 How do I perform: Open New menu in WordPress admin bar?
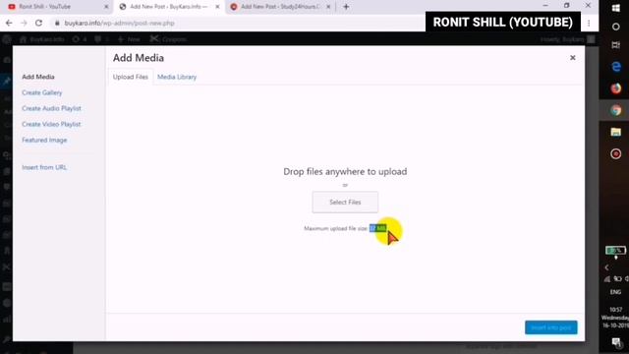coord(129,39)
